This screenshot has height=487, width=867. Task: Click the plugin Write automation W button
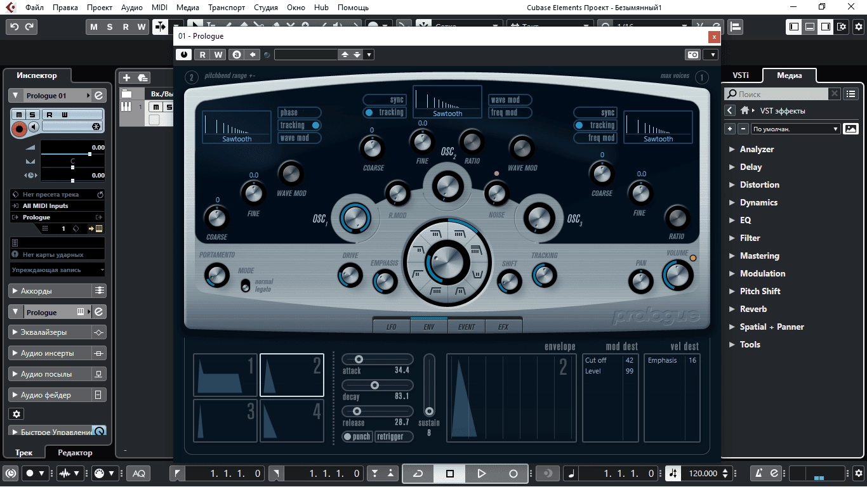coord(218,55)
